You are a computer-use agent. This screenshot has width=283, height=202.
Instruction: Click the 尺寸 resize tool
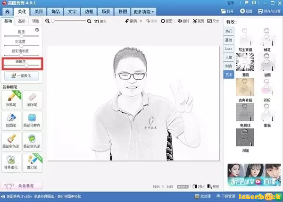213,21
